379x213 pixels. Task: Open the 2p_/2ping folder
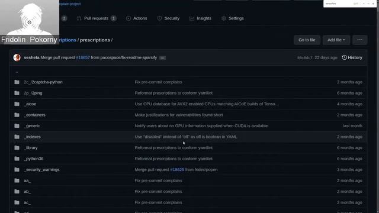tap(33, 93)
